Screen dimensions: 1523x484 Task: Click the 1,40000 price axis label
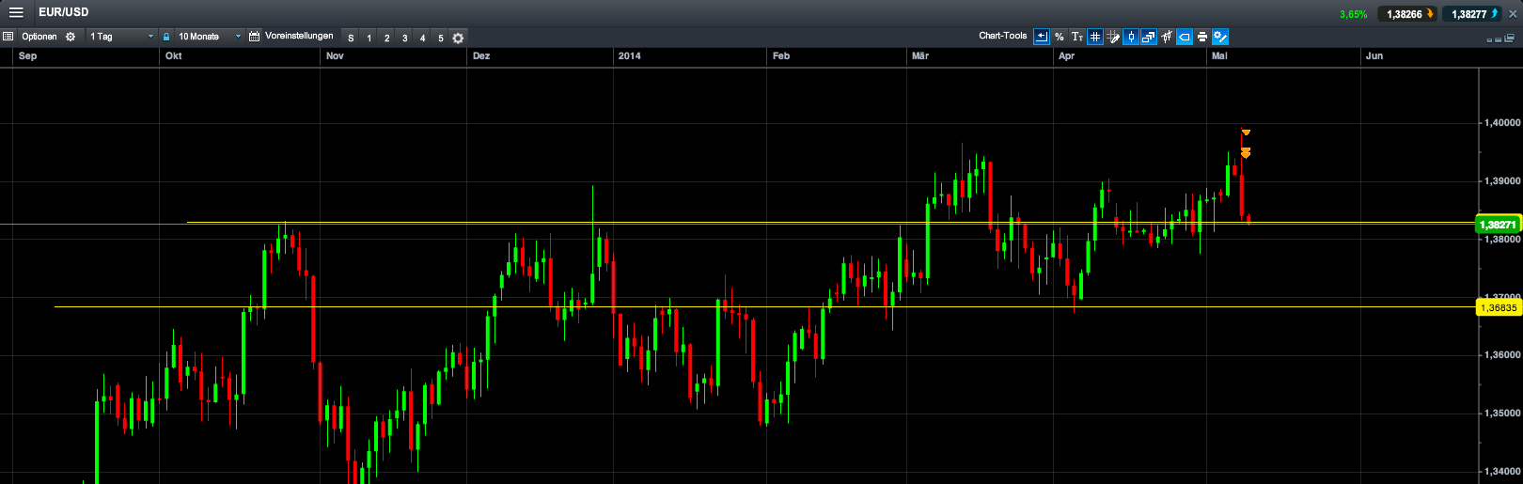tap(1502, 122)
